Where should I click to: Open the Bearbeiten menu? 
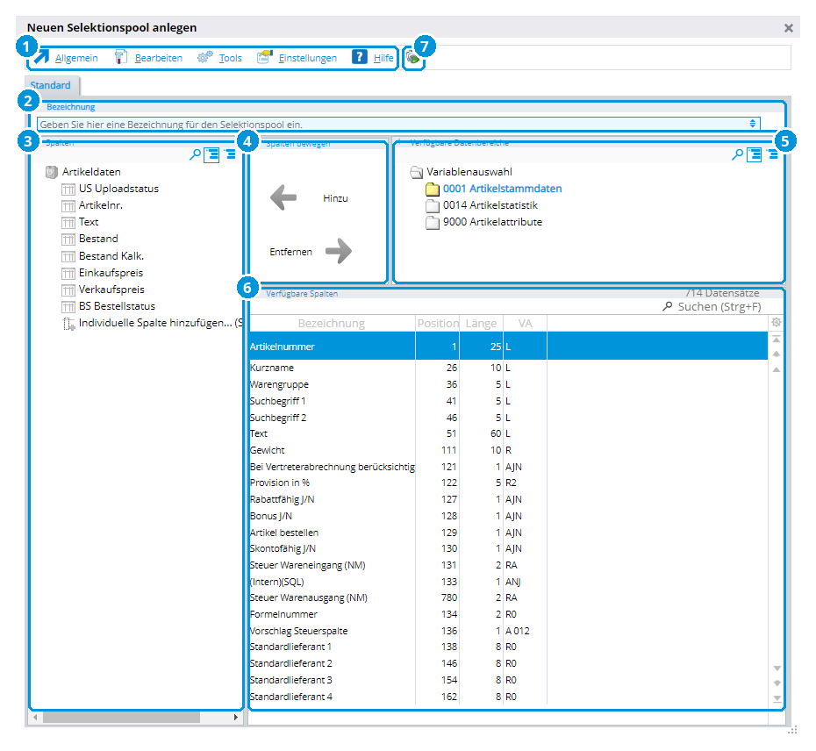[159, 58]
